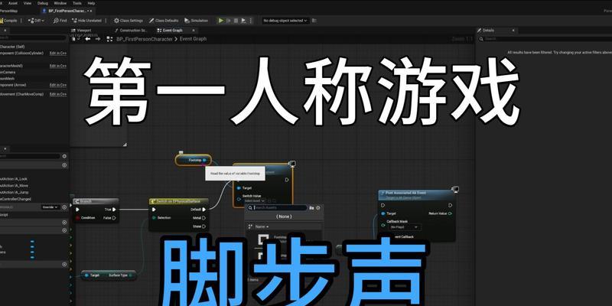Select the InputAction IA_Look event item

[14, 179]
